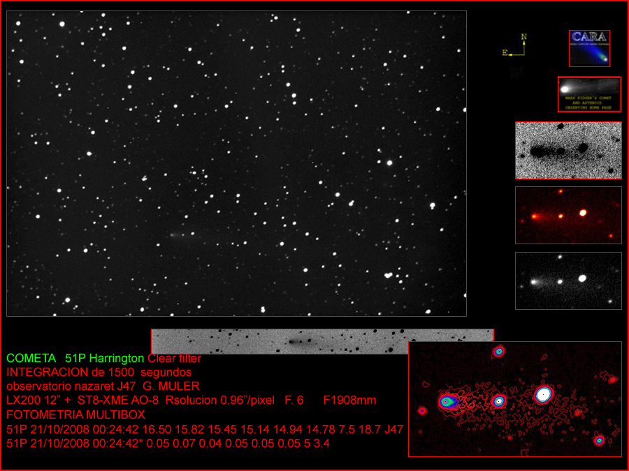
Task: Click the largest white-core star in contour plot
Action: click(x=543, y=395)
